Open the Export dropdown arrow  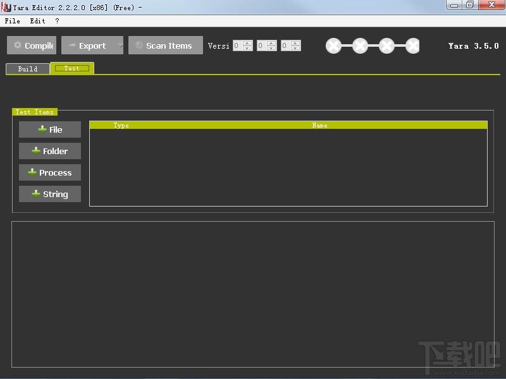120,45
